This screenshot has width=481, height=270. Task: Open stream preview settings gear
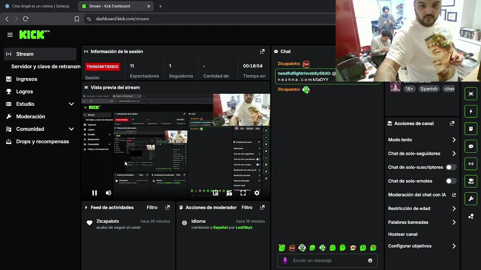tap(257, 193)
